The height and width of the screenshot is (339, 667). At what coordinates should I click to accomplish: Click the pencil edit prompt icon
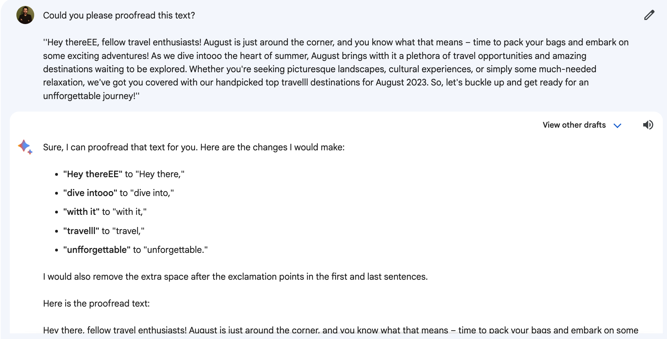coord(649,15)
